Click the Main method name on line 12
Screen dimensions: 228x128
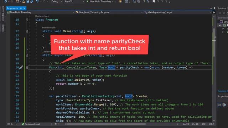(66, 31)
